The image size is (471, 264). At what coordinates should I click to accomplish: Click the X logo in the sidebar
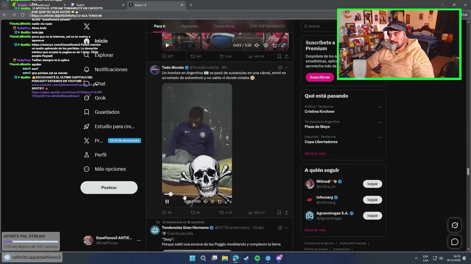click(87, 26)
